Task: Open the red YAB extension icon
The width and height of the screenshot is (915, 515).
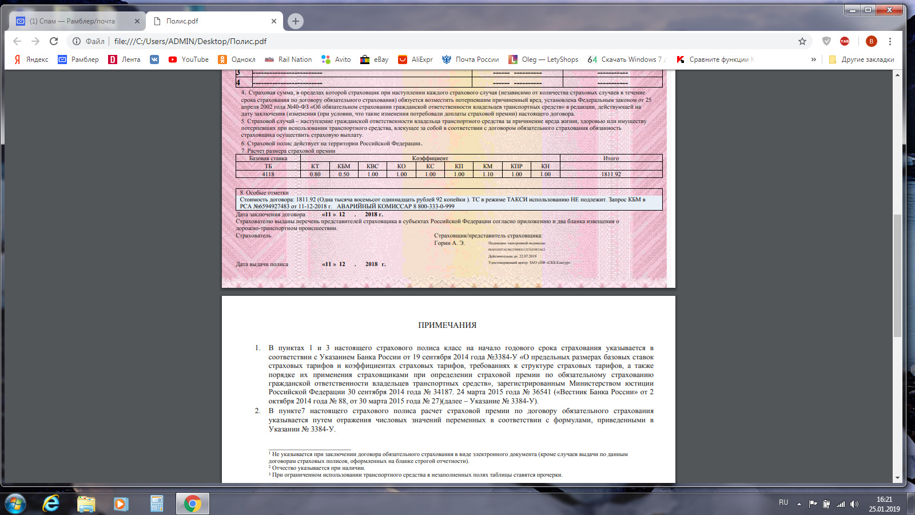Action: click(845, 41)
